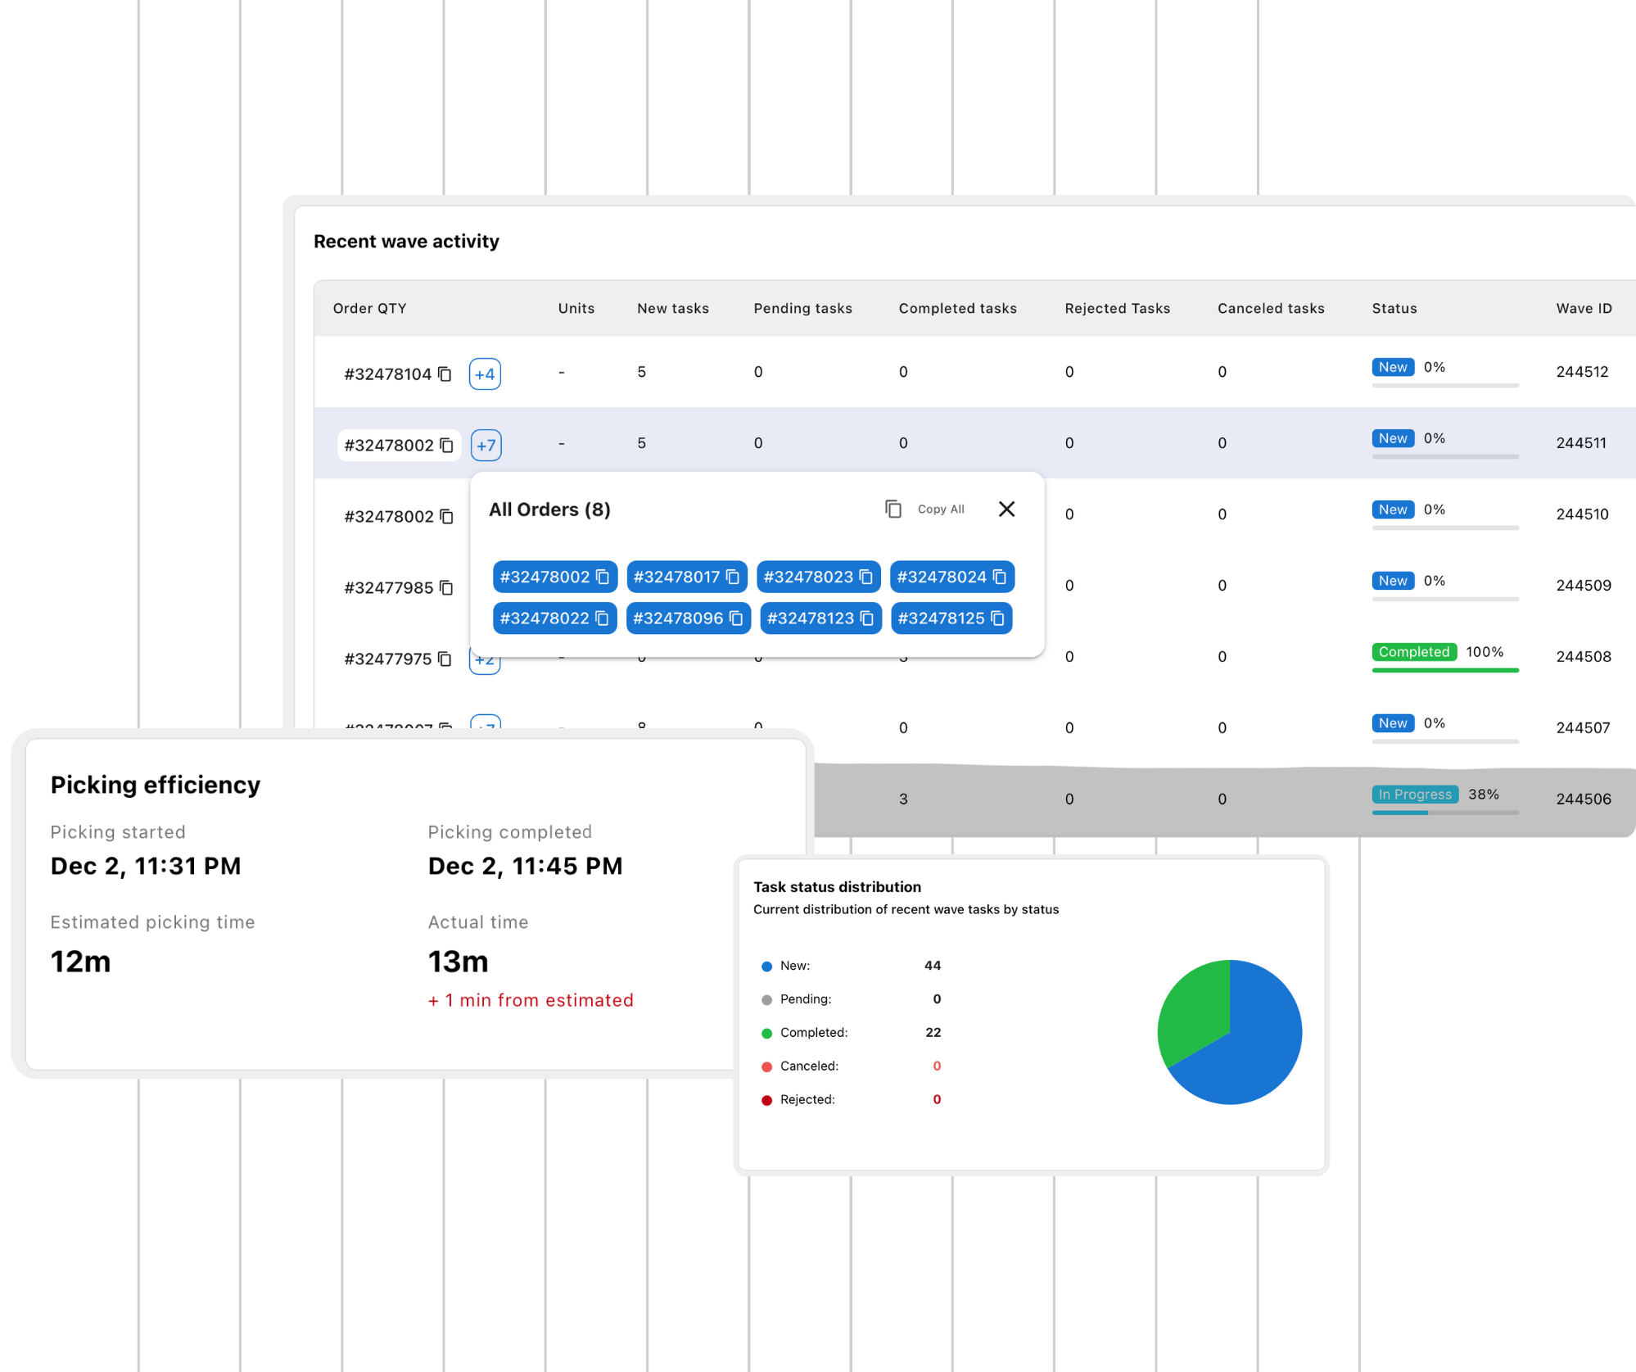The width and height of the screenshot is (1636, 1372).
Task: Copy order #32478096 chip in popup
Action: tap(736, 618)
